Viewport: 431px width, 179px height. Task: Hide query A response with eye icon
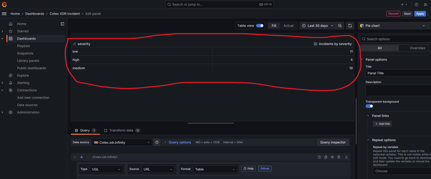point(332,157)
